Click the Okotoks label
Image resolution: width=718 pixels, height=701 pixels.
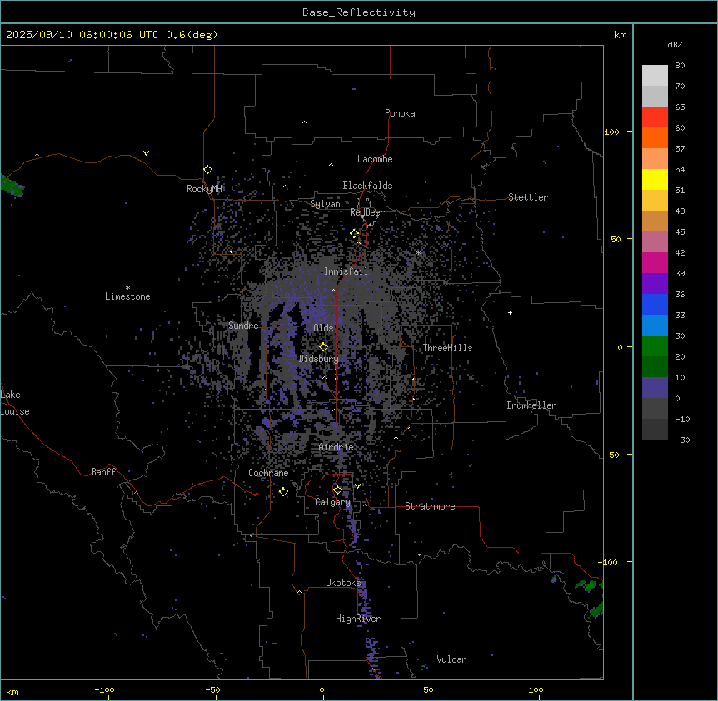(343, 583)
